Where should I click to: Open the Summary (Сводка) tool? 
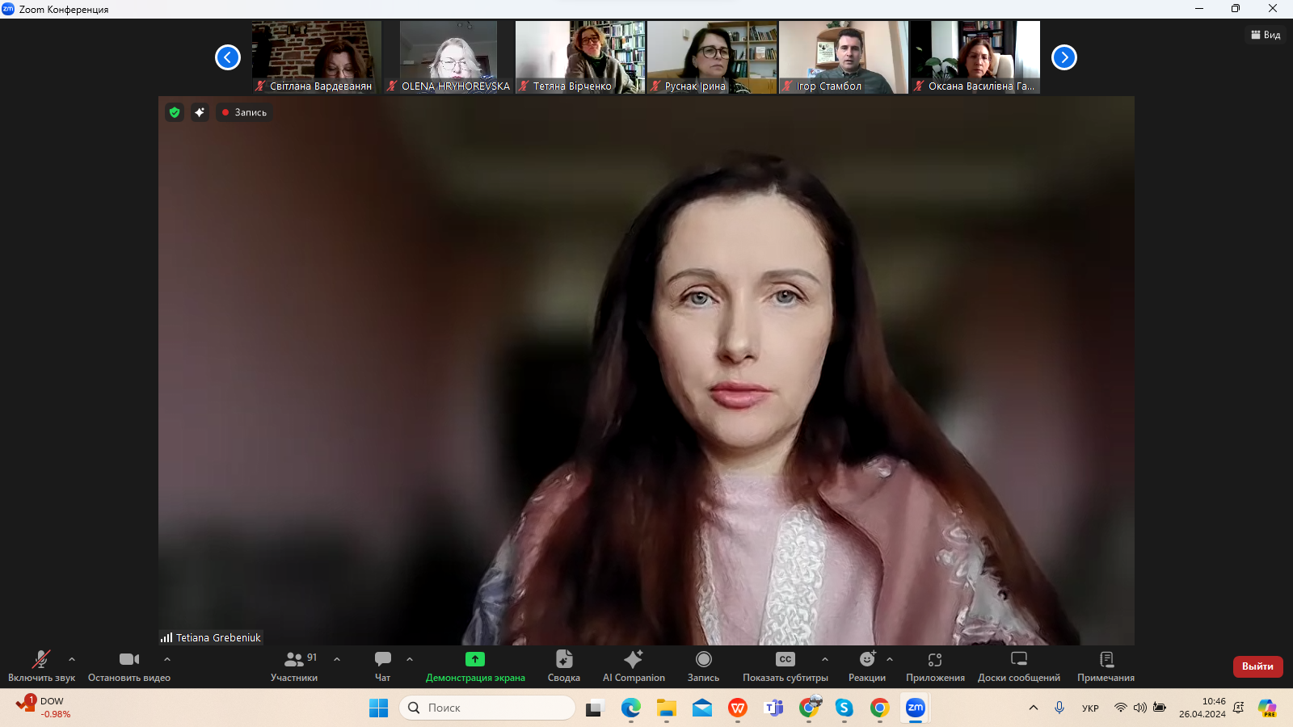click(563, 666)
